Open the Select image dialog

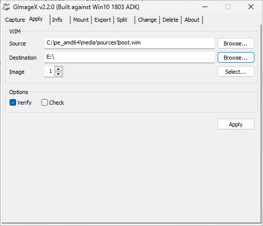(x=236, y=72)
